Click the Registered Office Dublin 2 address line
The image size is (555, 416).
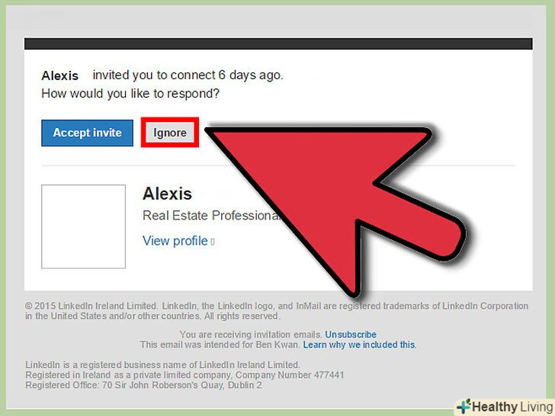tap(143, 386)
